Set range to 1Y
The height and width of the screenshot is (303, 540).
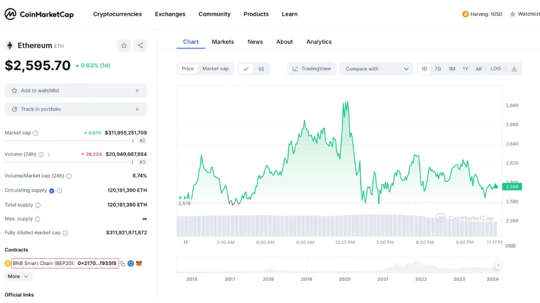click(465, 69)
